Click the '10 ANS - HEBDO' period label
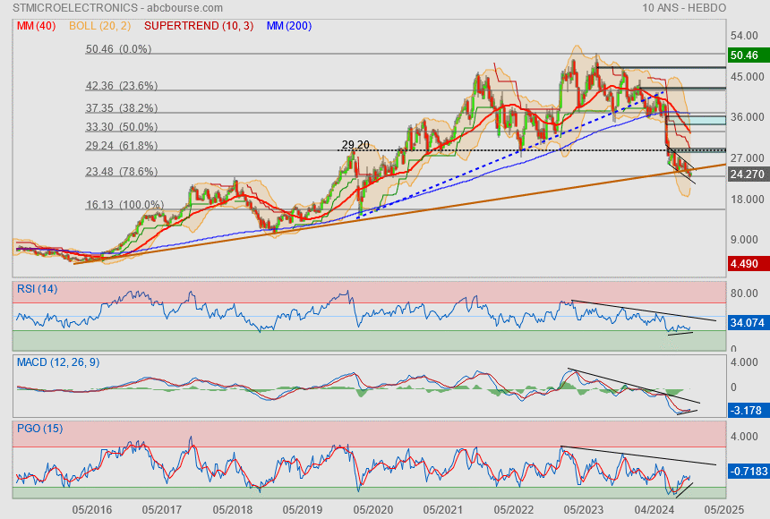The image size is (770, 519). (684, 8)
